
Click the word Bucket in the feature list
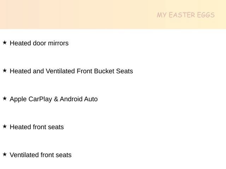tap(104, 71)
